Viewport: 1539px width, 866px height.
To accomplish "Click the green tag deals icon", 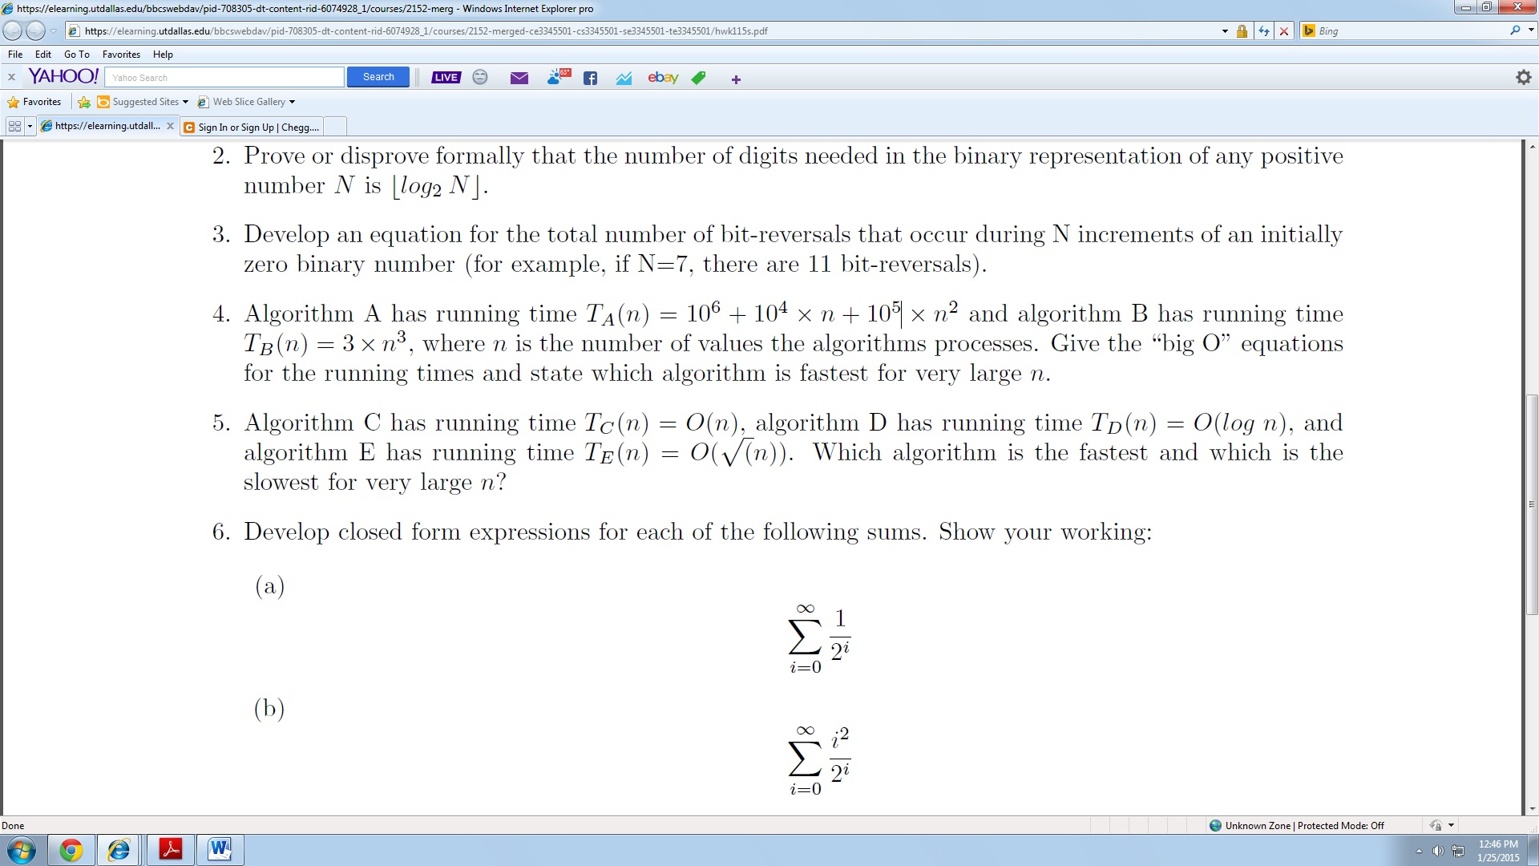I will (x=699, y=78).
